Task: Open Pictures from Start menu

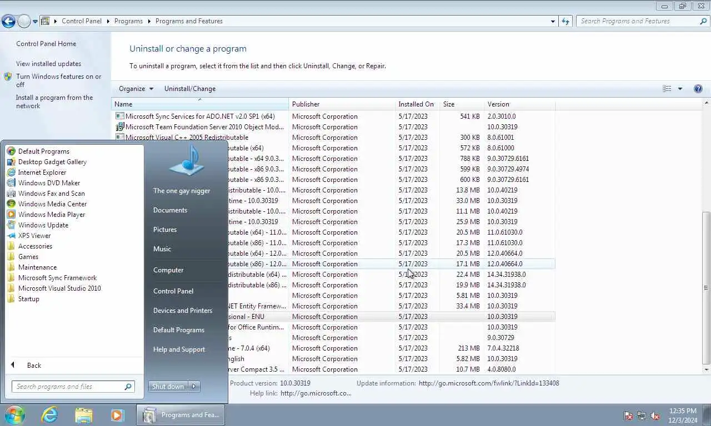Action: (165, 230)
